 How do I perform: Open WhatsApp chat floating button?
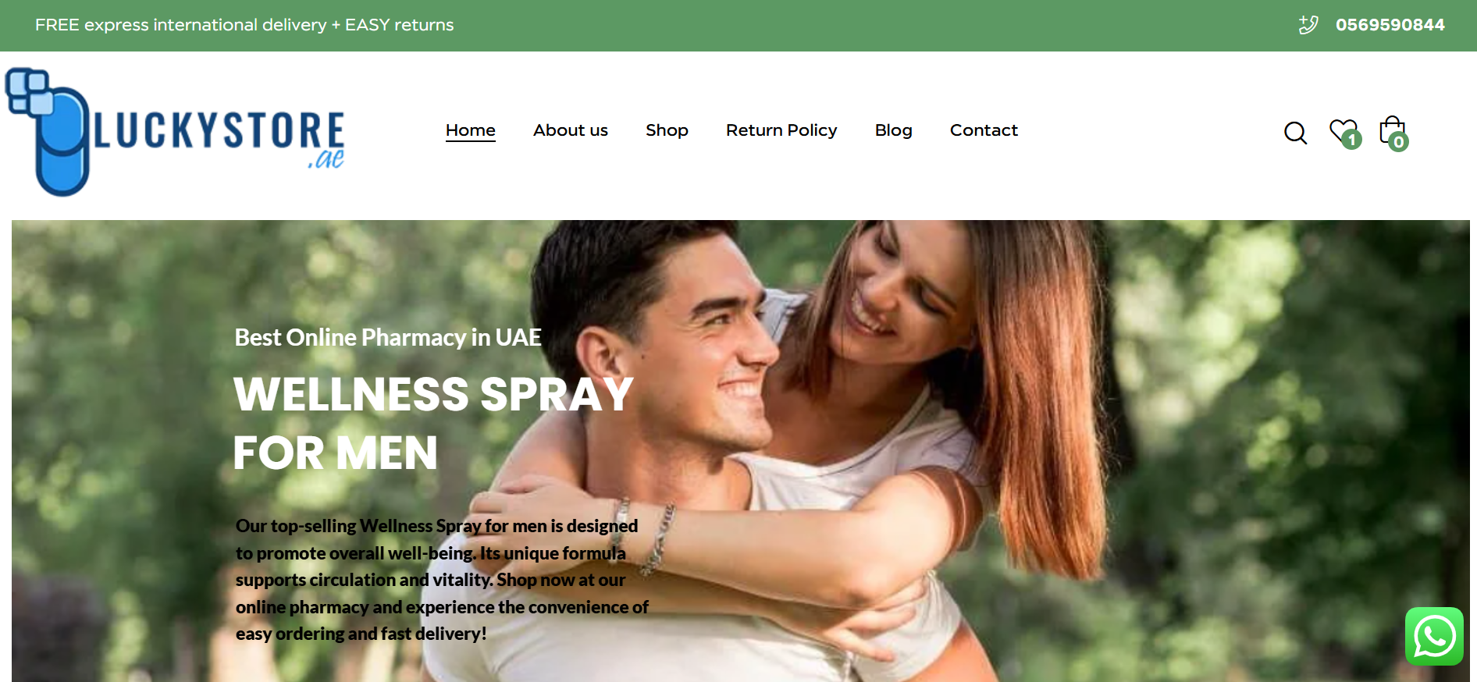click(1434, 636)
